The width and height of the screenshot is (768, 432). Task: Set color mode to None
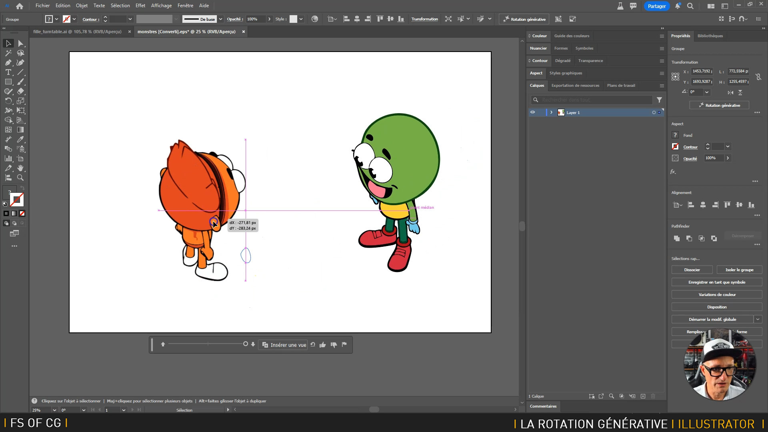click(x=22, y=214)
